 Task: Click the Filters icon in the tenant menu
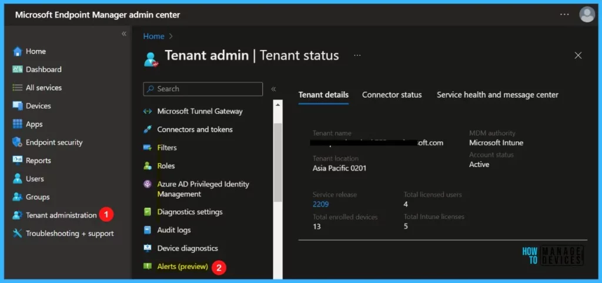(x=148, y=148)
